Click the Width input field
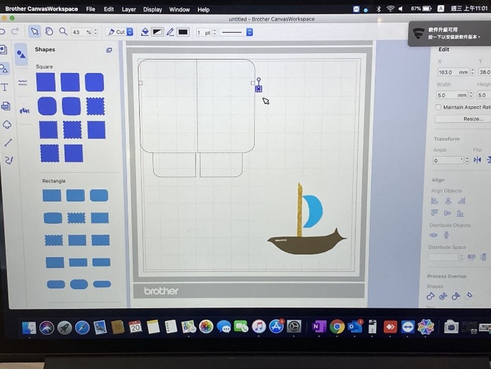491x369 pixels. (452, 95)
